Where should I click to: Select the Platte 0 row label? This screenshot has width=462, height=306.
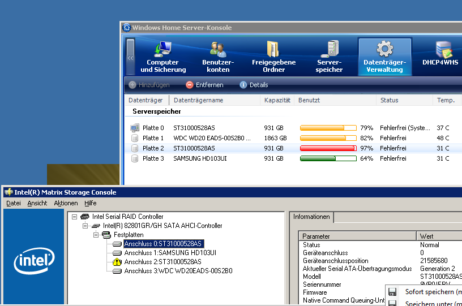pyautogui.click(x=153, y=128)
